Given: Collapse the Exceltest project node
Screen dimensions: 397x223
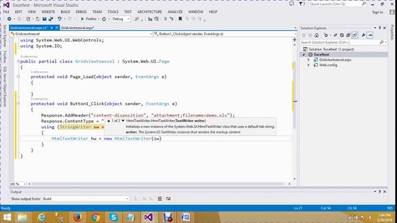Looking at the screenshot, I should point(304,55).
